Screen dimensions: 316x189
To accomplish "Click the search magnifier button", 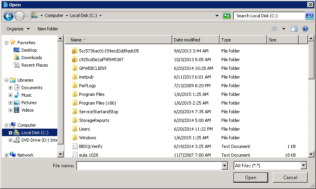I will pos(309,16).
